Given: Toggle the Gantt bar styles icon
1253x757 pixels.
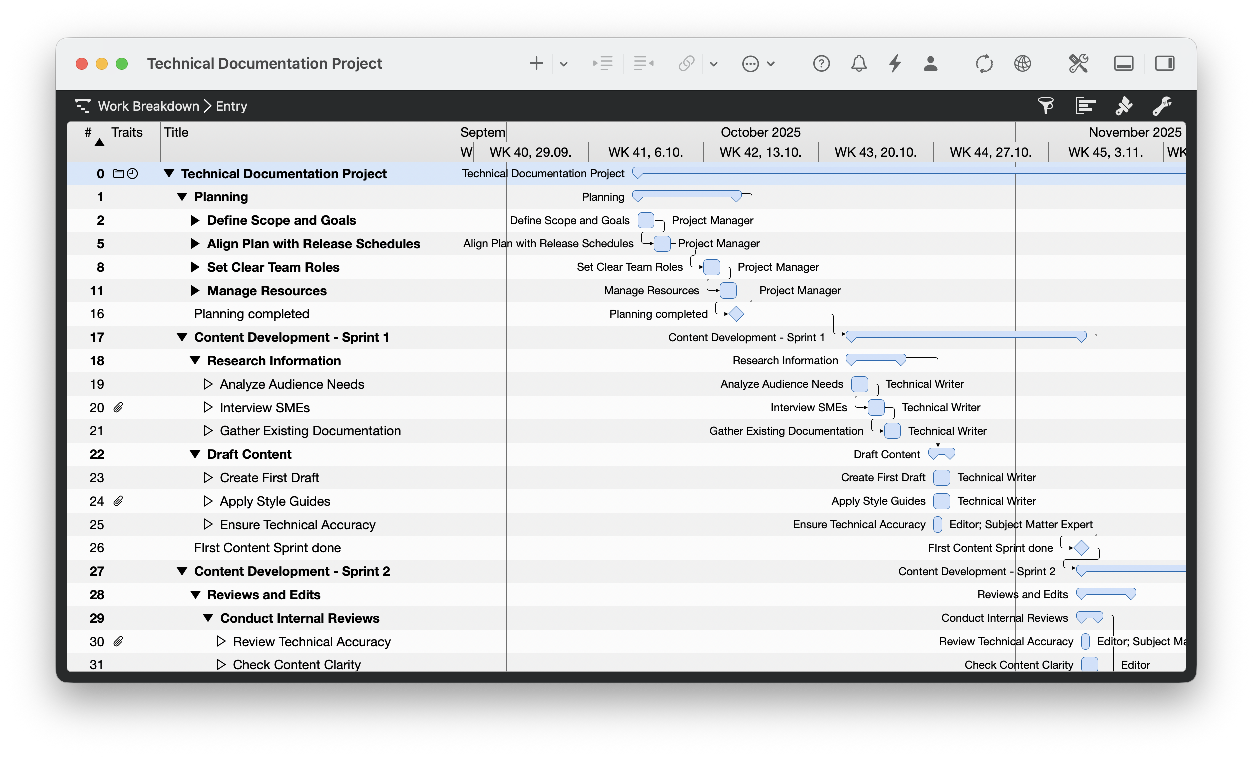Looking at the screenshot, I should [1085, 105].
